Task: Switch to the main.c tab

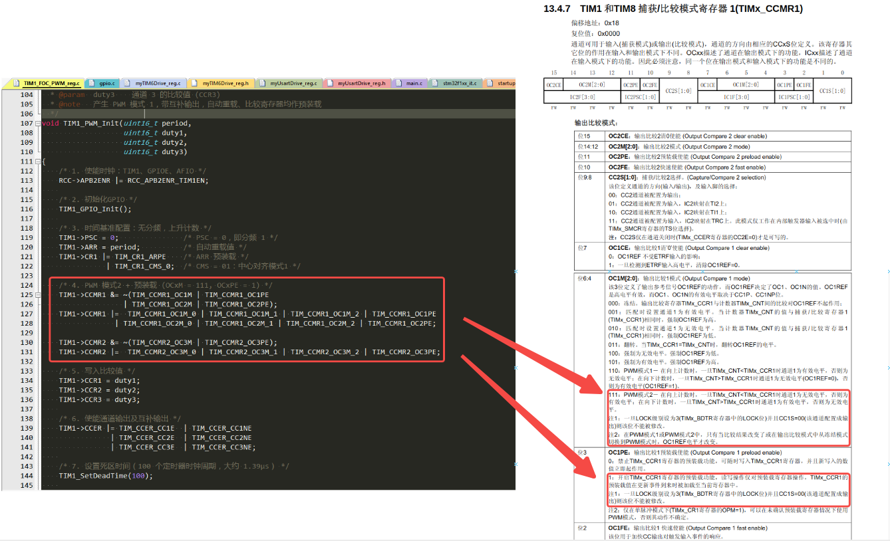Action: coord(408,84)
